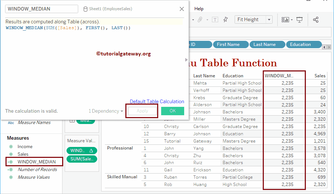Viewport: 334px width, 194px height.
Task: Click the delta icon on WIND.. pill
Action: click(x=91, y=151)
